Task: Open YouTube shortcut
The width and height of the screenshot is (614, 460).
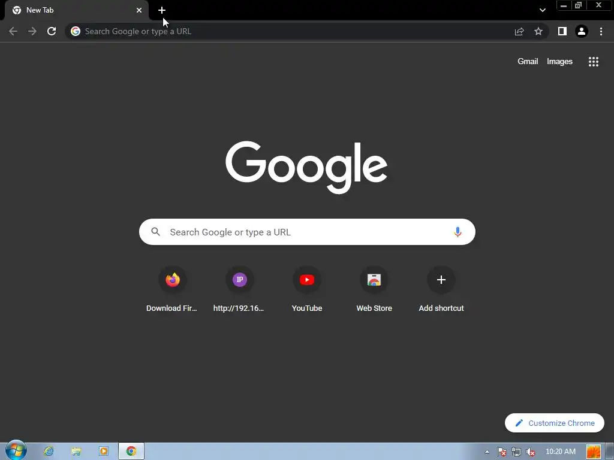Action: pos(306,289)
